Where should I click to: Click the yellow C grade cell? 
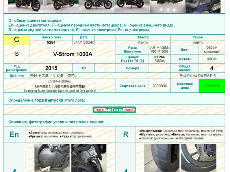point(17,40)
